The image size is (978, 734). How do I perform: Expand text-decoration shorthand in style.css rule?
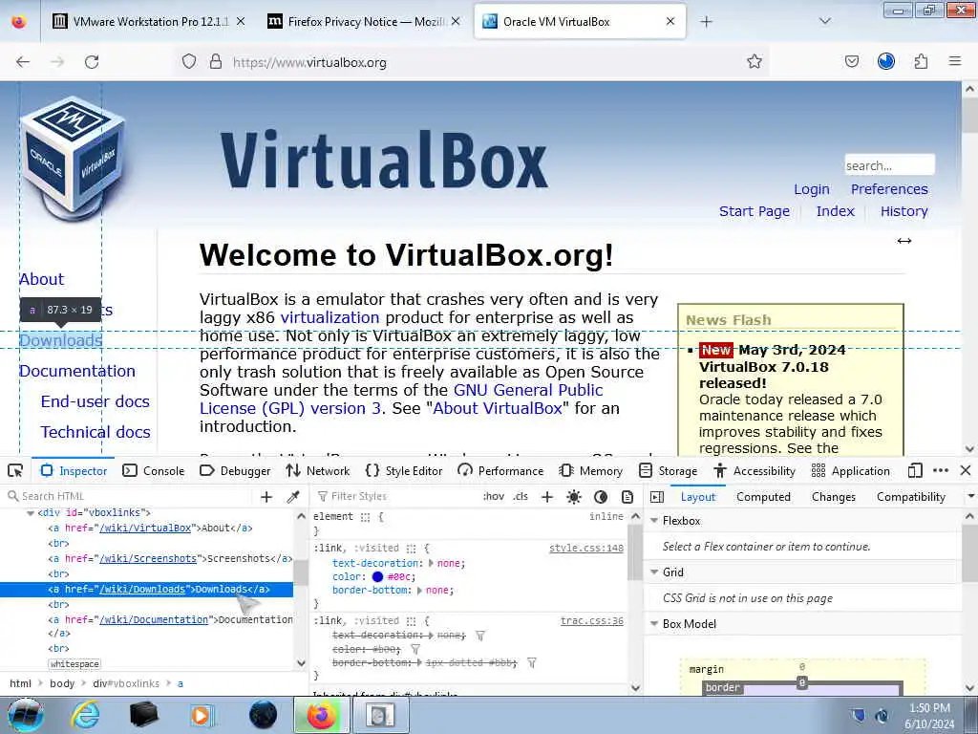431,563
